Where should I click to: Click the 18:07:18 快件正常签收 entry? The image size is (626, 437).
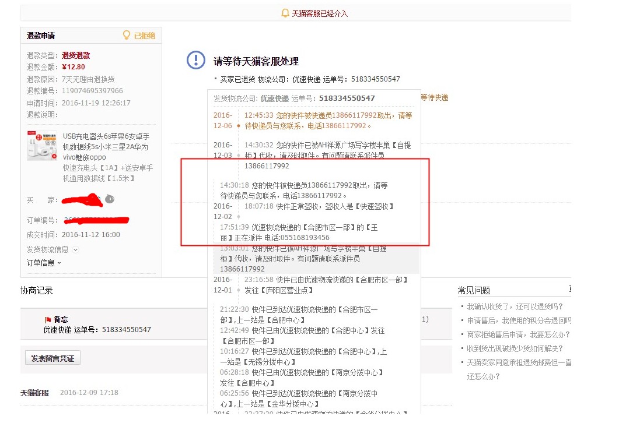pos(319,206)
